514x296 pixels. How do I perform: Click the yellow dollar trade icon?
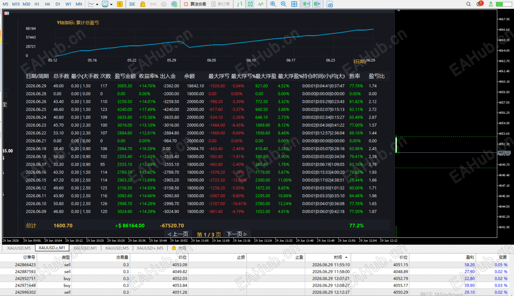click(120, 4)
